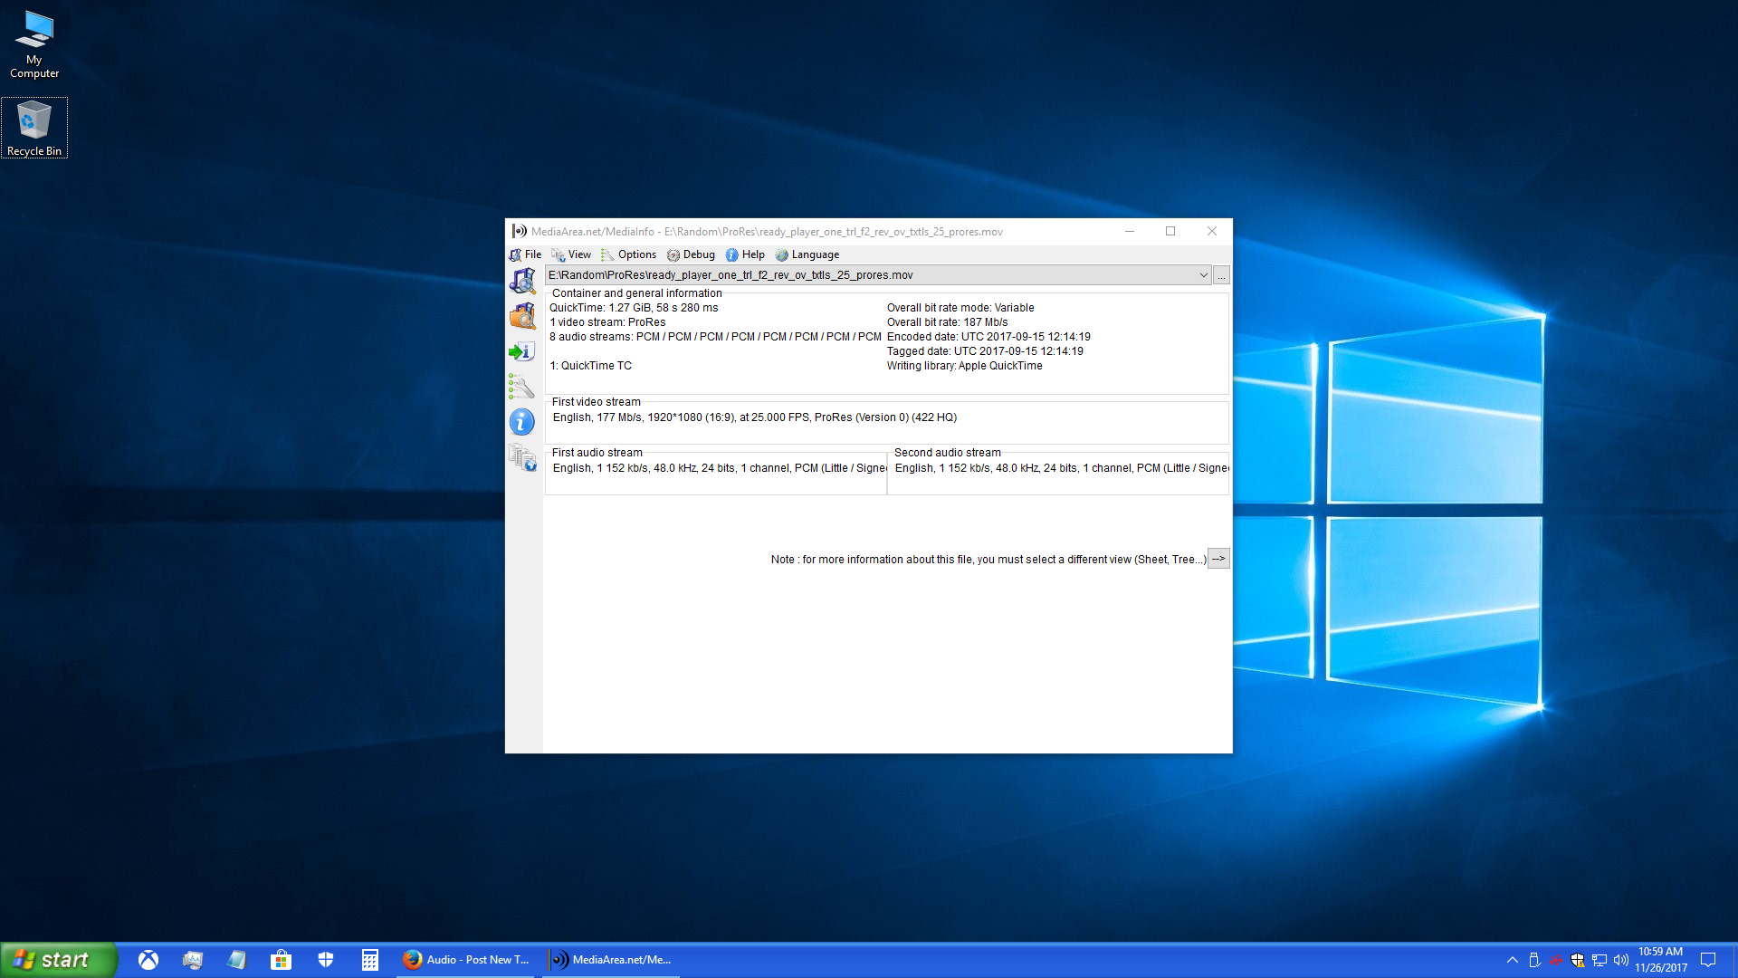
Task: Open the File menu
Action: (x=525, y=255)
